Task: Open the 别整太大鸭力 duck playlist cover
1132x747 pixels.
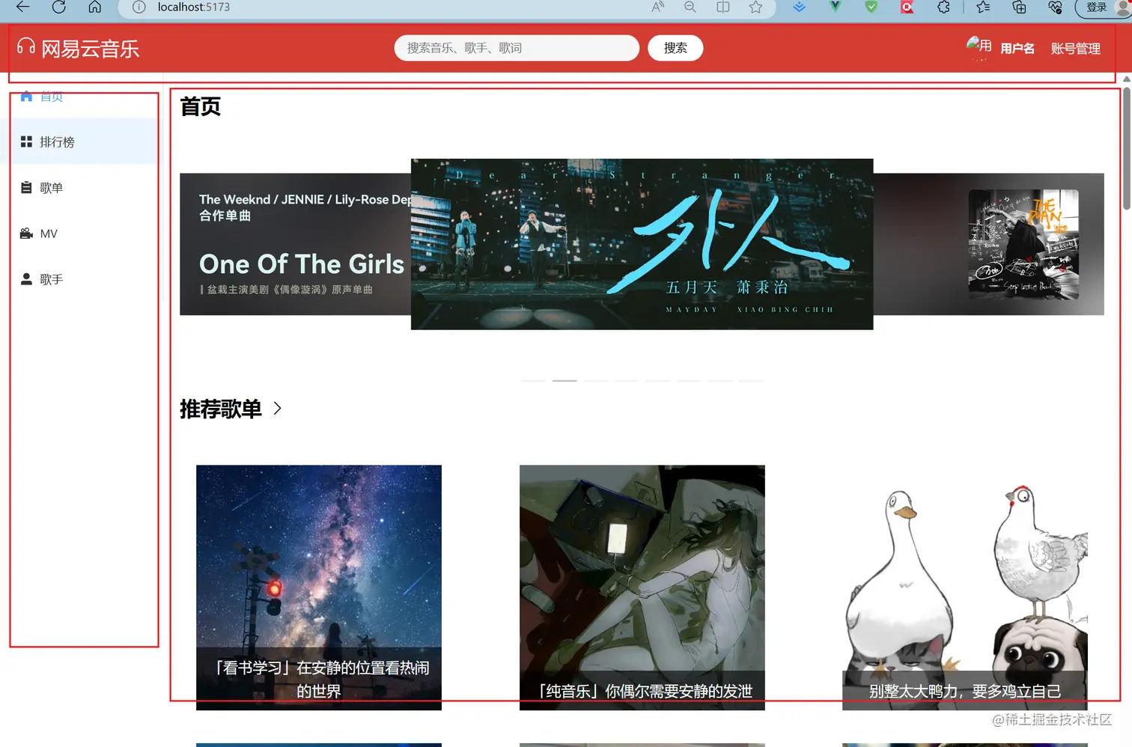Action: coord(965,588)
